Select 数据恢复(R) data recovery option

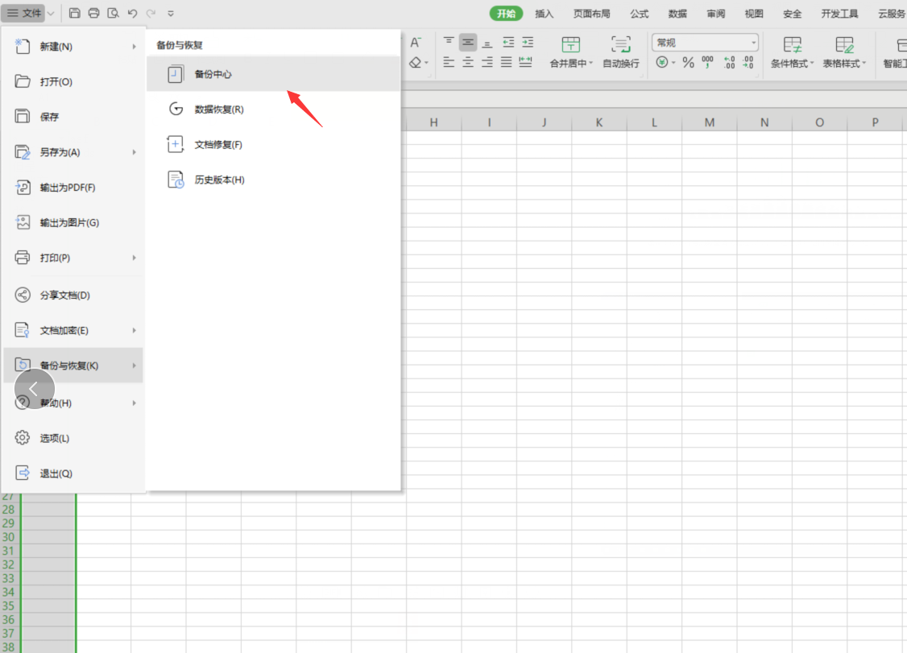click(218, 110)
